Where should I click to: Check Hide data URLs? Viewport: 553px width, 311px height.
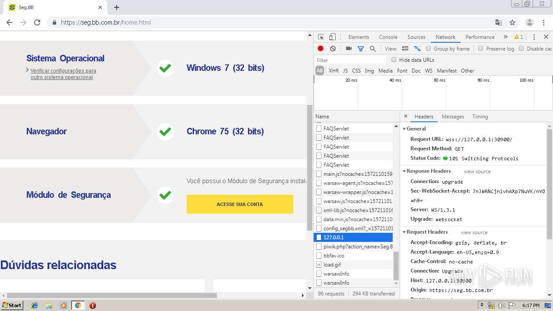coord(394,60)
